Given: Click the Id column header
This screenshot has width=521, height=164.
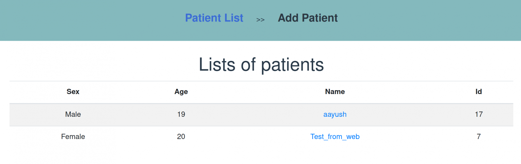Looking at the screenshot, I should click(478, 92).
